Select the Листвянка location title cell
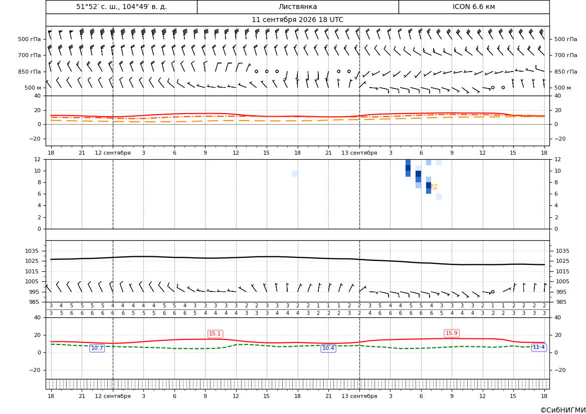The width and height of the screenshot is (586, 414). [x=298, y=7]
